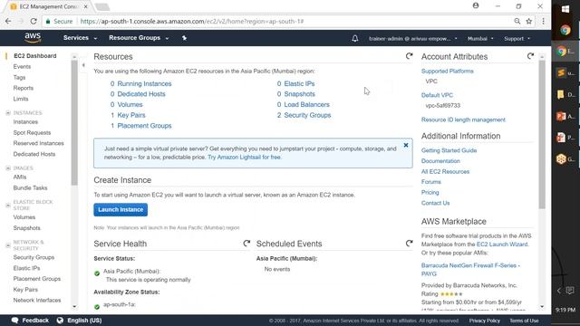Click the zoom magnifier icon in address bar
580x326 pixels.
517,22
